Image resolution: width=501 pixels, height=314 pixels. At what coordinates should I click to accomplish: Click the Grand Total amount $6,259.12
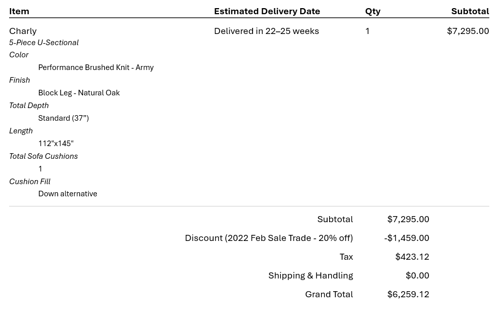(408, 294)
